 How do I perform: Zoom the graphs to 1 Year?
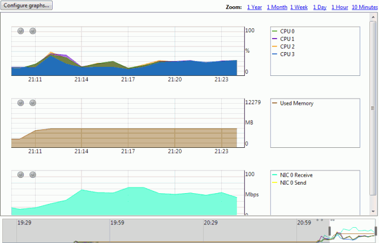coord(255,7)
